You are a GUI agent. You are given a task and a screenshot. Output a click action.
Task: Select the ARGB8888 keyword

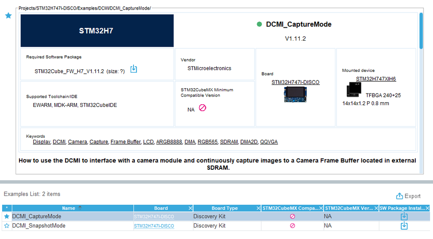coord(169,142)
